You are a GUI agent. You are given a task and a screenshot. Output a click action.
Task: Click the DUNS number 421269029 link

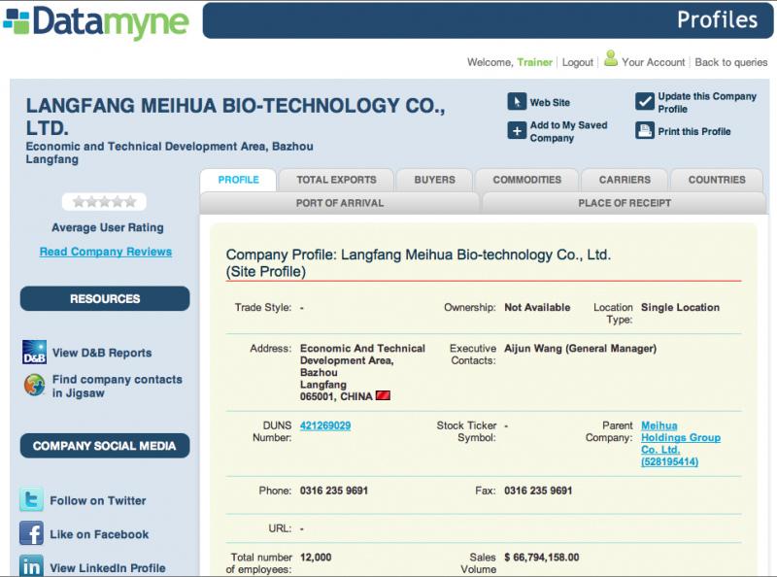click(x=325, y=425)
